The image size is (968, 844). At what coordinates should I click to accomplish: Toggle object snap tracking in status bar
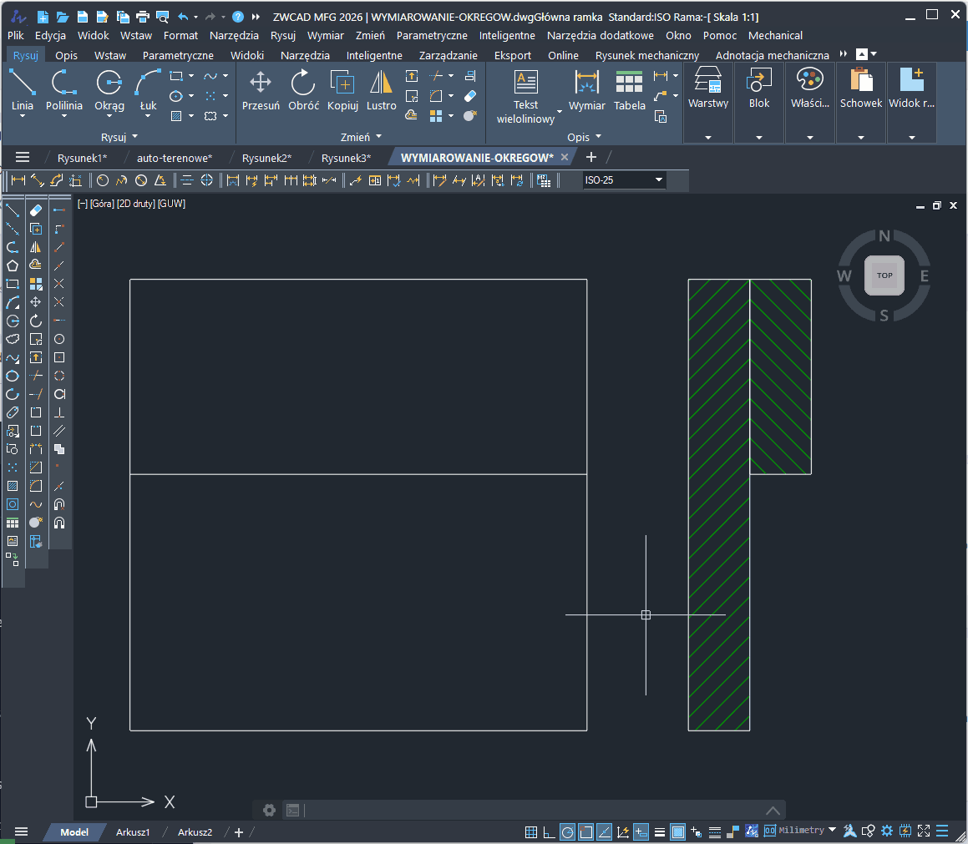coord(605,831)
